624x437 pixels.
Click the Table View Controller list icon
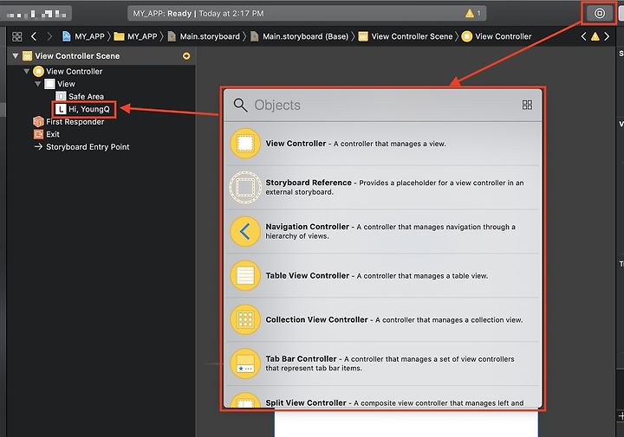click(245, 275)
